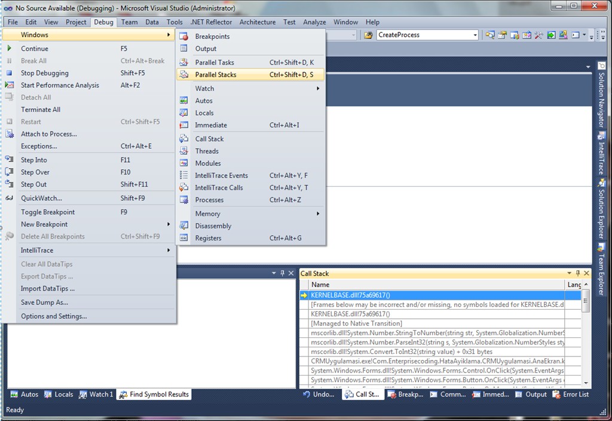Click the blue Stop Debugging square icon
This screenshot has height=421, width=612.
10,72
